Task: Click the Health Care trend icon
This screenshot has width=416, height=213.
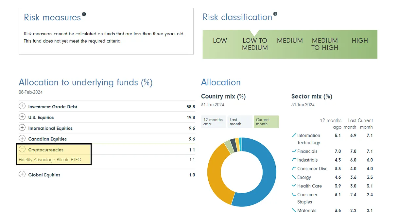Action: click(294, 186)
